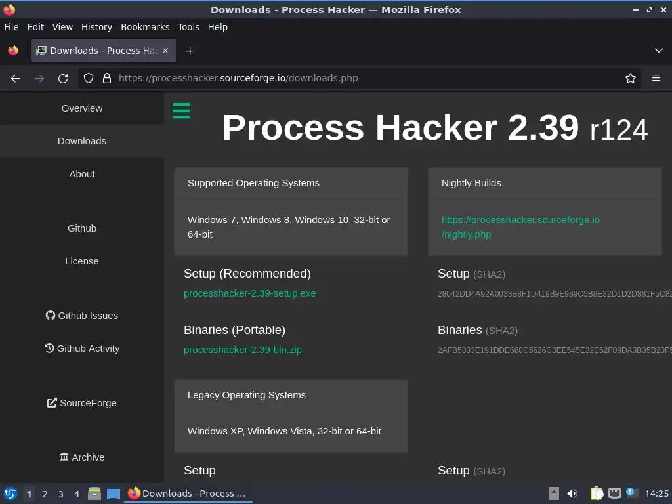Open the Tools menu
Image resolution: width=672 pixels, height=504 pixels.
point(188,27)
